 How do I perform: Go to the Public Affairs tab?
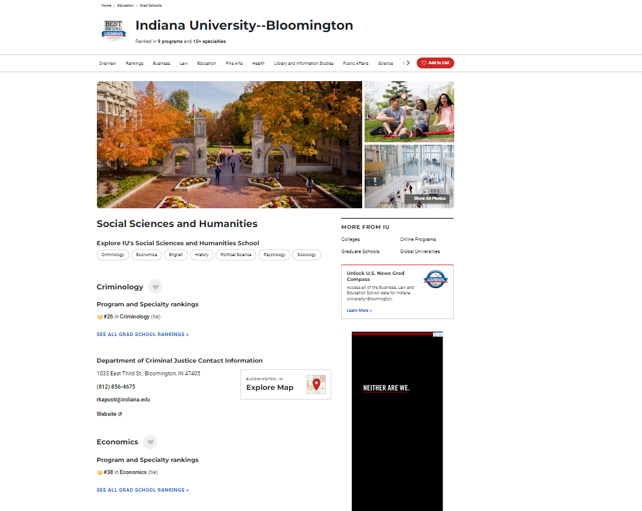click(x=356, y=64)
